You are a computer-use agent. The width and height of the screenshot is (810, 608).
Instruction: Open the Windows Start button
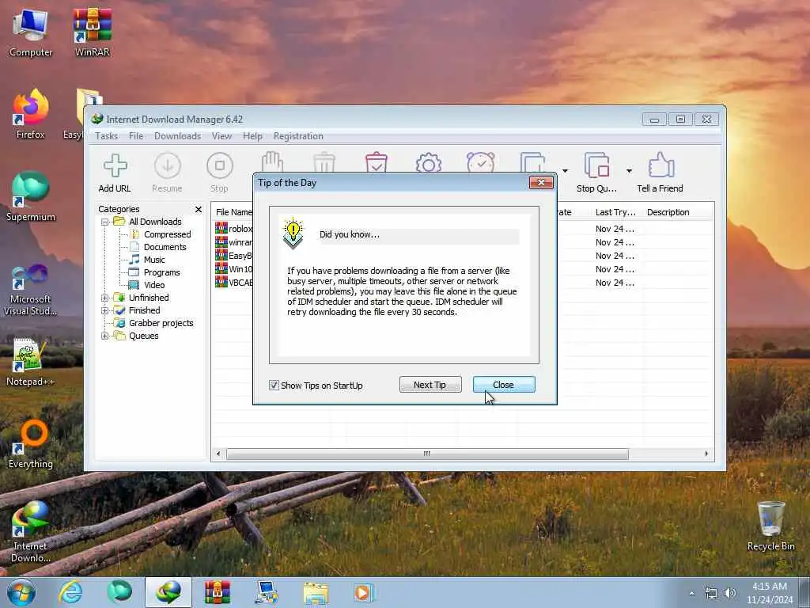tap(21, 592)
